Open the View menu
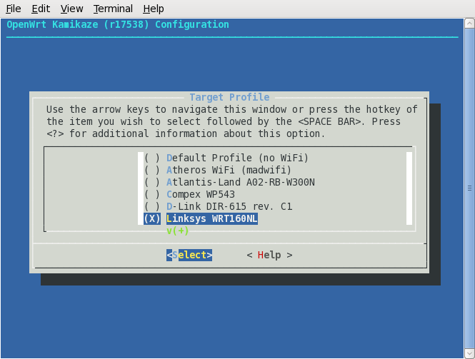Screen dimensions: 475x359 click(x=71, y=9)
